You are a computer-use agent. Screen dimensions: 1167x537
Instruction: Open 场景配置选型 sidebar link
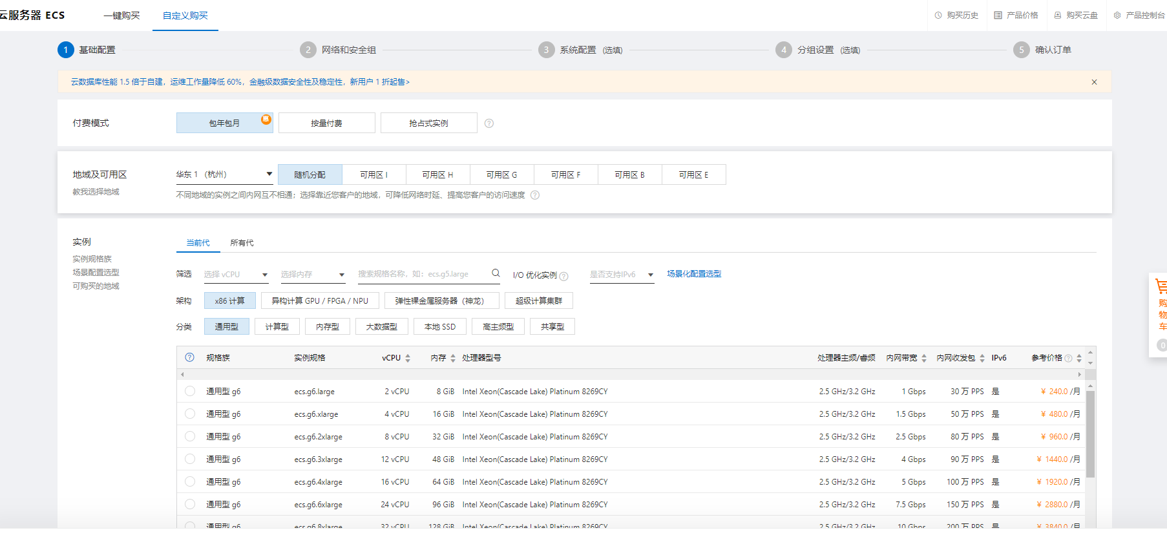pos(96,273)
